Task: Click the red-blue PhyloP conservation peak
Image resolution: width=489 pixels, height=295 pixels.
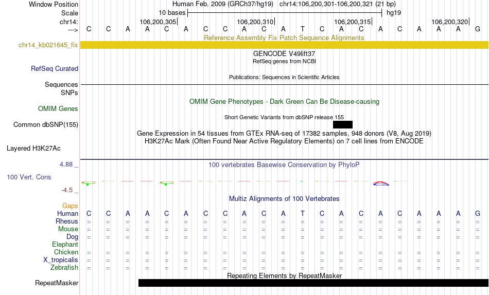Action: [381, 183]
